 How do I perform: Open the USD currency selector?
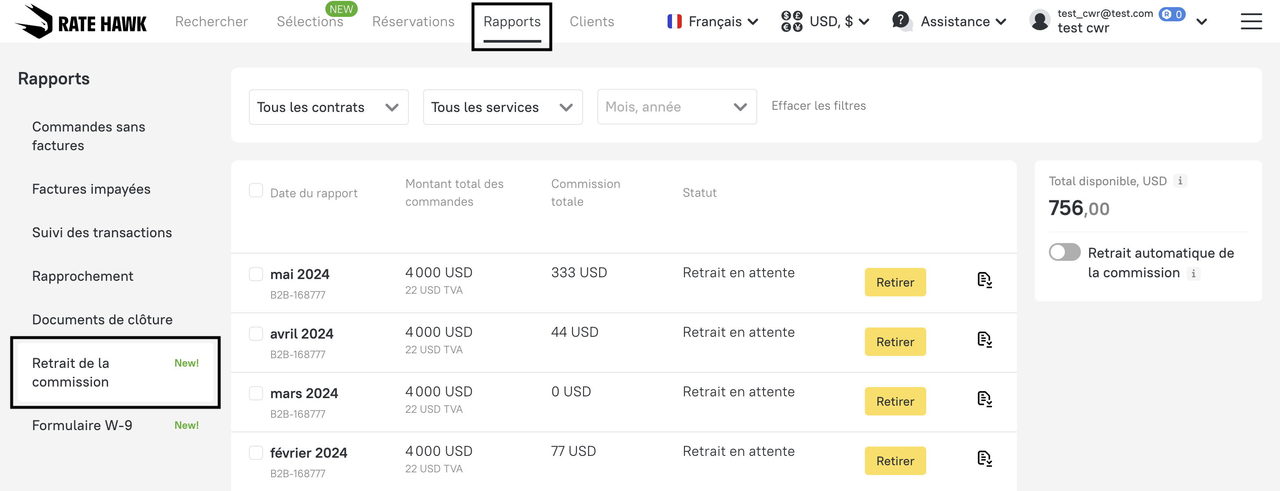(x=825, y=21)
